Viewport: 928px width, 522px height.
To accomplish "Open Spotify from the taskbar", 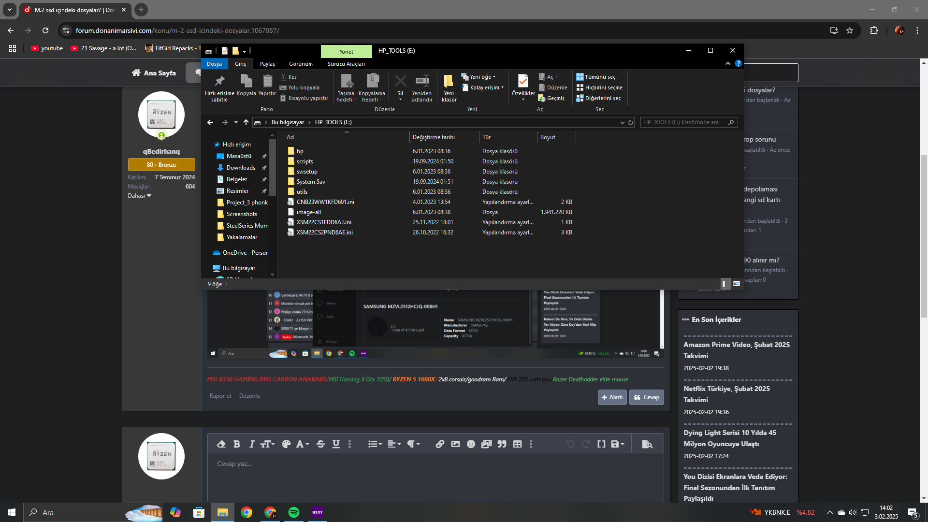I will (x=294, y=512).
